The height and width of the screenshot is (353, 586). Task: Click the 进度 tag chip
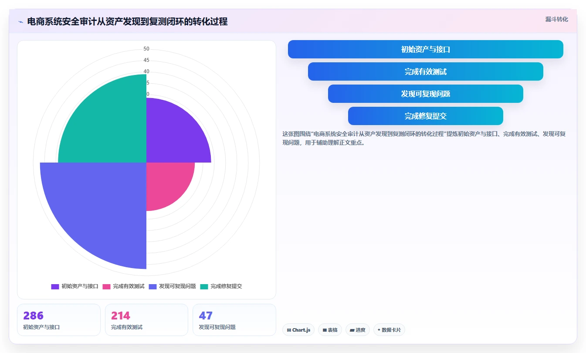click(358, 330)
